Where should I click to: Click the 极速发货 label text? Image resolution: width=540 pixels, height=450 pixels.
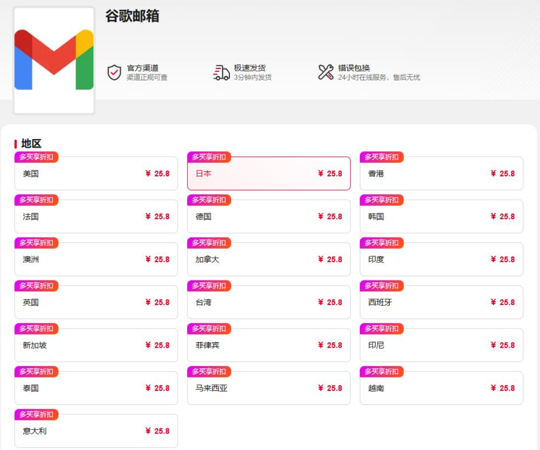(250, 68)
